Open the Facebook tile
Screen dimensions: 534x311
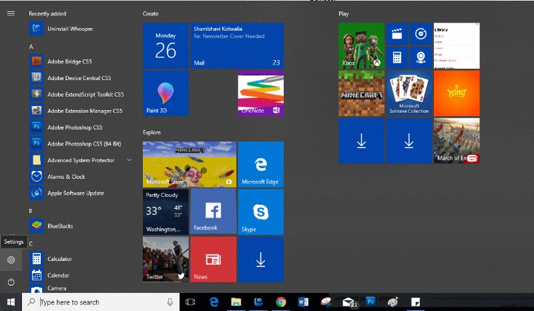[213, 212]
